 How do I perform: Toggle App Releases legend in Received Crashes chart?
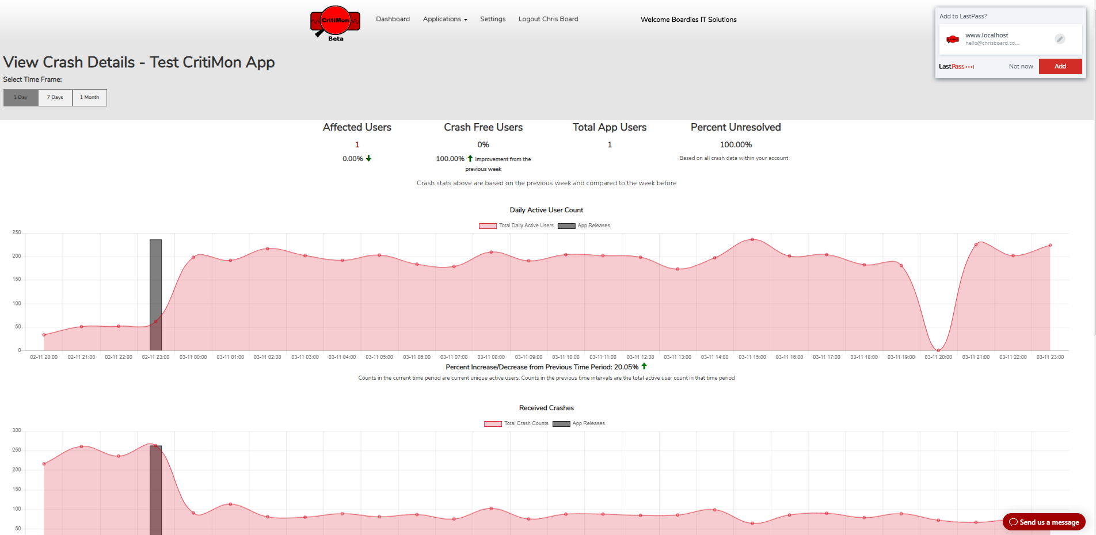coord(579,423)
